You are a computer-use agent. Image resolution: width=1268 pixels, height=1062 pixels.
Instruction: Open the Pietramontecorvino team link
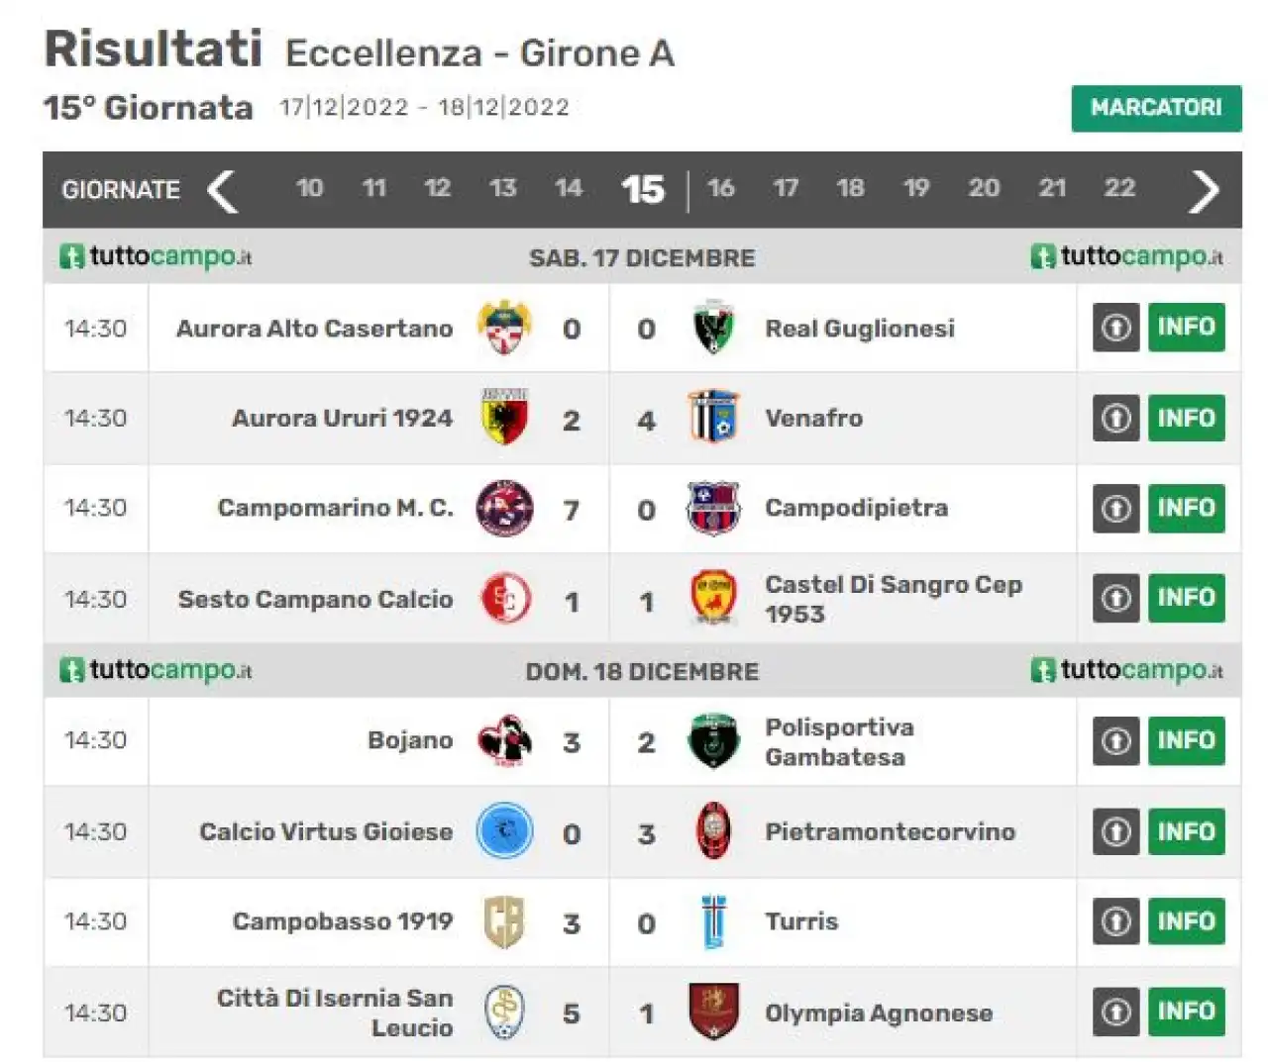(890, 831)
